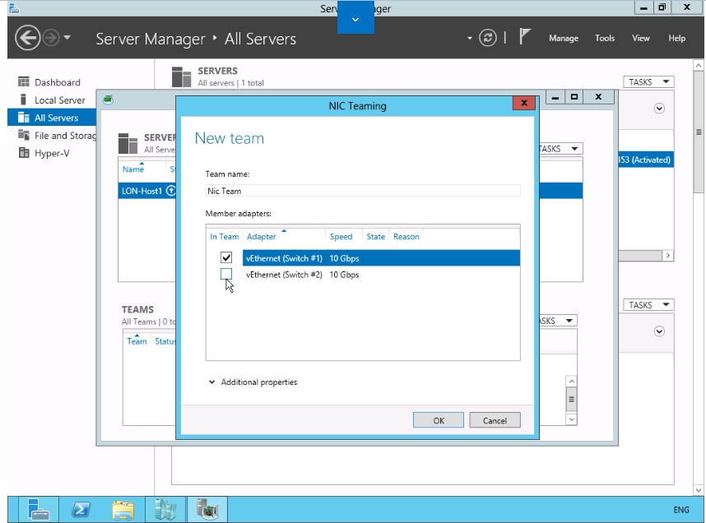The height and width of the screenshot is (523, 706).
Task: Sort servers by Name column
Action: [132, 169]
